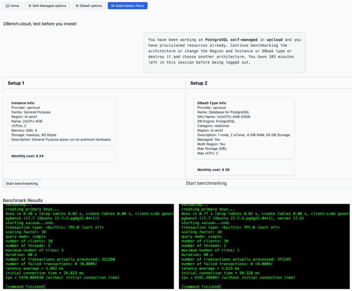Click the Benchmark Results heading
The height and width of the screenshot is (291, 352).
pos(23,200)
